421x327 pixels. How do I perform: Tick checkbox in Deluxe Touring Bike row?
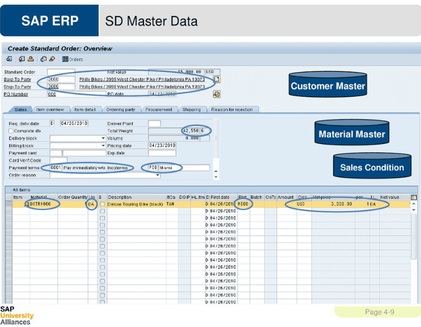[x=102, y=204]
